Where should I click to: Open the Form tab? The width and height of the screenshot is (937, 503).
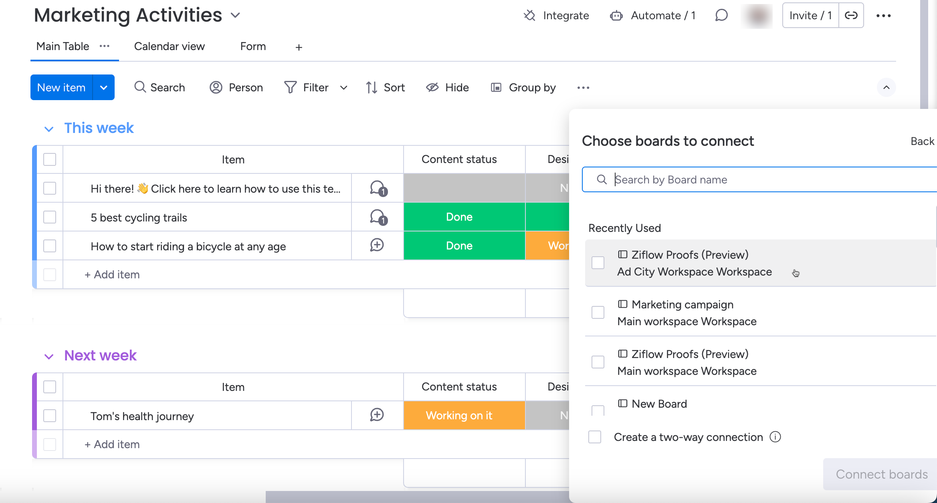tap(253, 46)
